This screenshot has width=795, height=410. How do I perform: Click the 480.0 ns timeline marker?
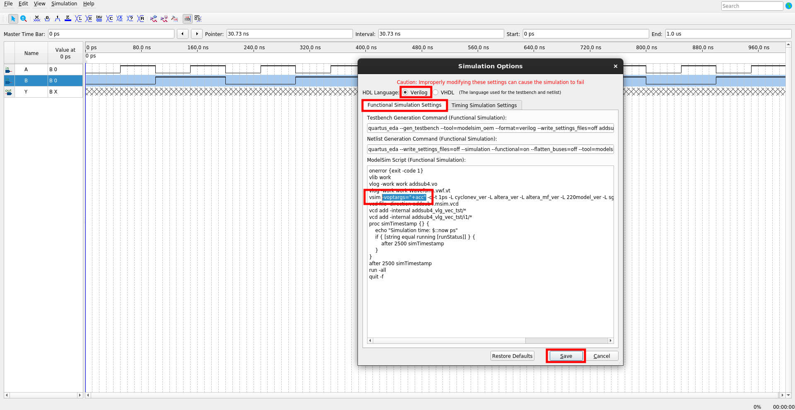(x=422, y=48)
